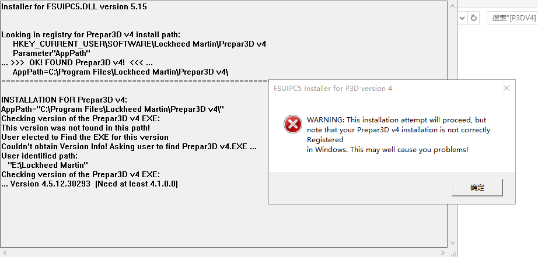
Task: Click the resize grip at the window corner
Action: 453,253
